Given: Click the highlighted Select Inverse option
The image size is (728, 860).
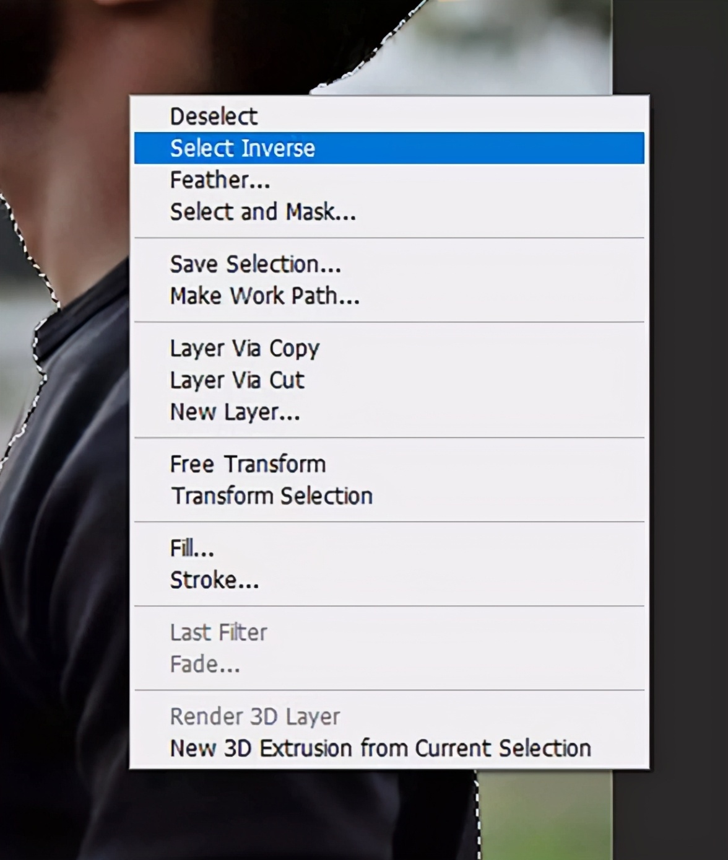Looking at the screenshot, I should (x=243, y=148).
